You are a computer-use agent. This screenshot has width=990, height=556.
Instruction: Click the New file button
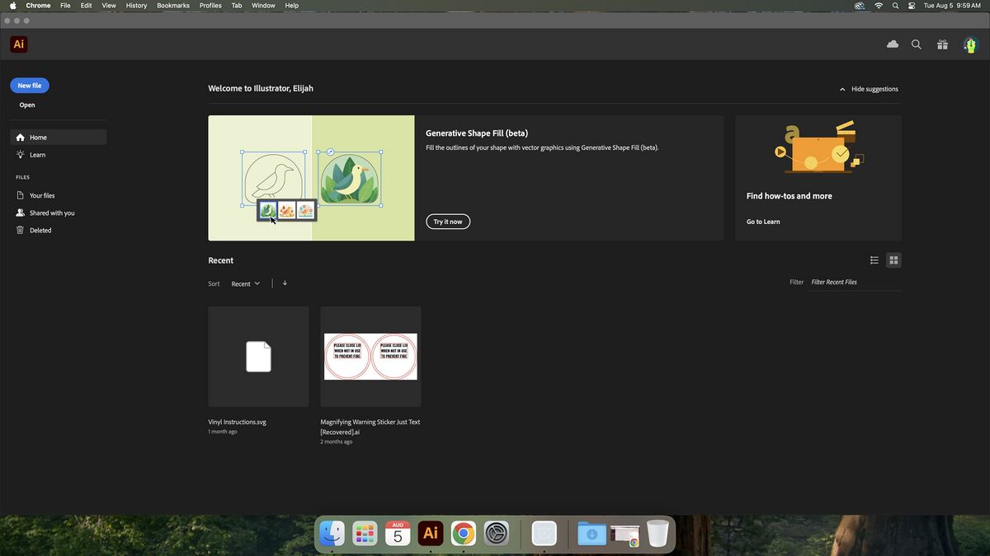click(30, 86)
